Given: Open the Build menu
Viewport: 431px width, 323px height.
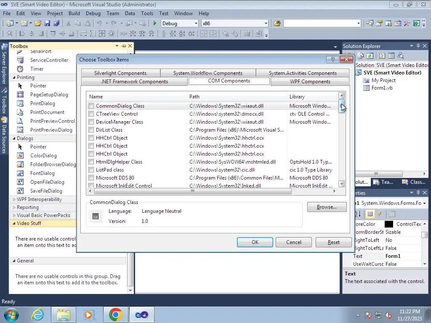Looking at the screenshot, I should 74,13.
